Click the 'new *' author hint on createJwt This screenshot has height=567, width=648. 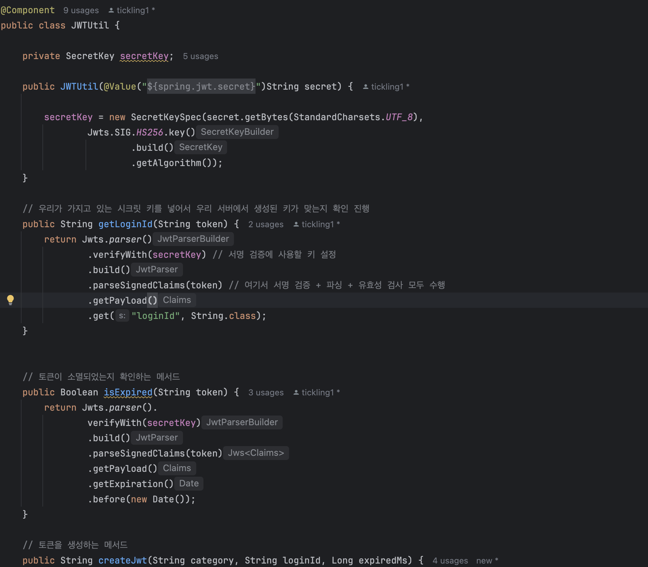coord(487,561)
